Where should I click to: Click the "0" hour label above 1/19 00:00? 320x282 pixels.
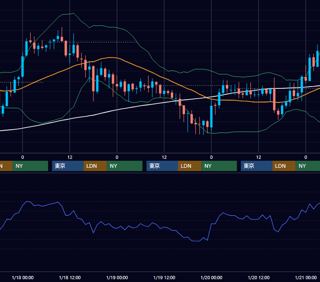click(x=117, y=157)
